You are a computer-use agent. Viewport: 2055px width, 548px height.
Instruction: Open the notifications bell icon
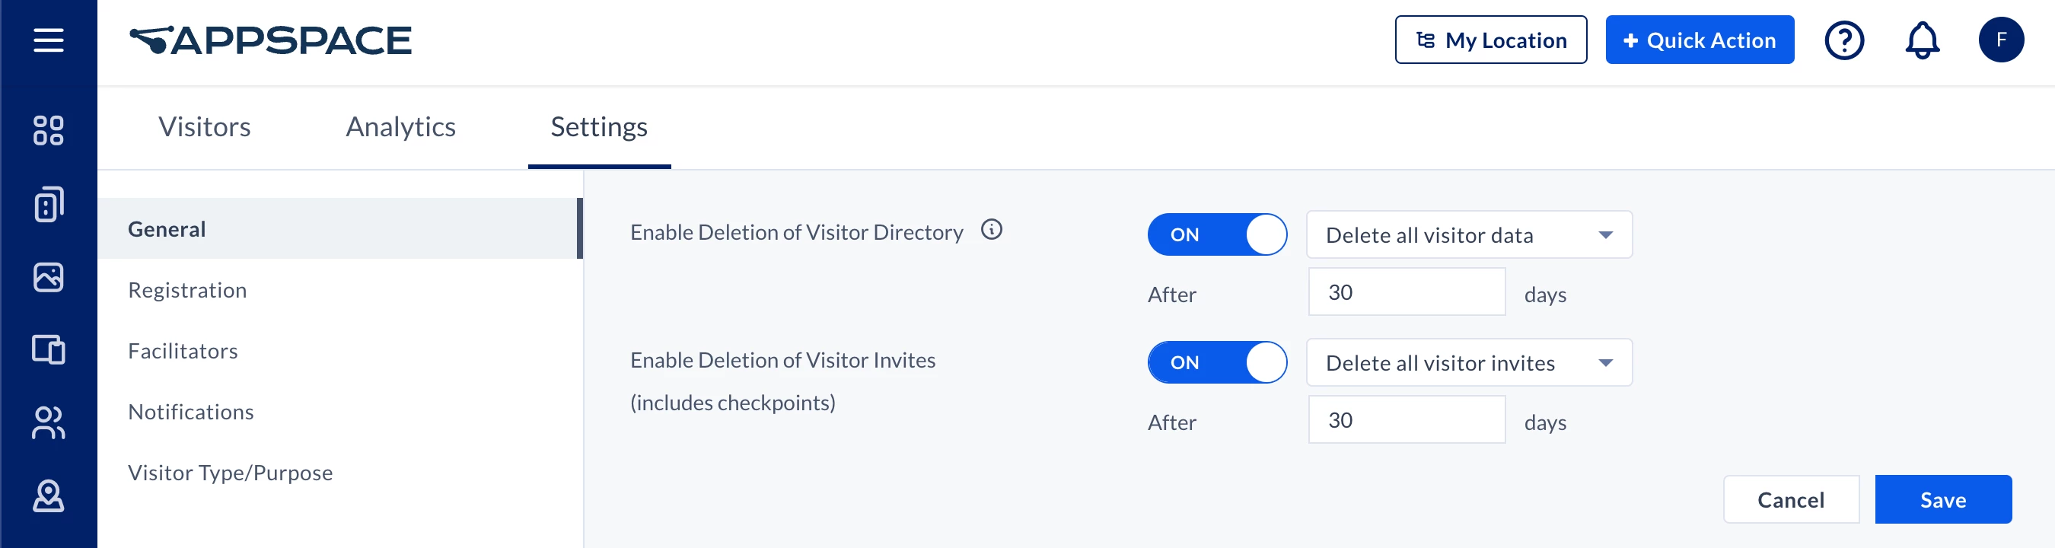[x=1922, y=40]
